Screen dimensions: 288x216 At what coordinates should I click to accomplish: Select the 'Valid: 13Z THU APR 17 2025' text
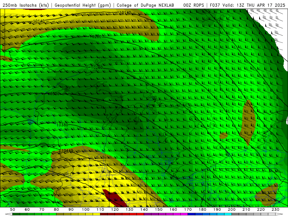point(254,5)
